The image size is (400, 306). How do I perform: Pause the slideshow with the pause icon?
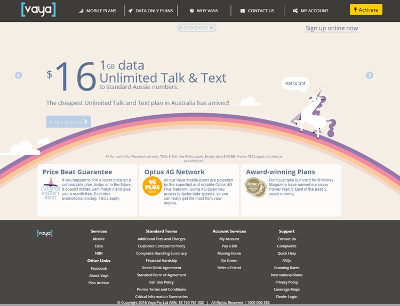point(212,28)
